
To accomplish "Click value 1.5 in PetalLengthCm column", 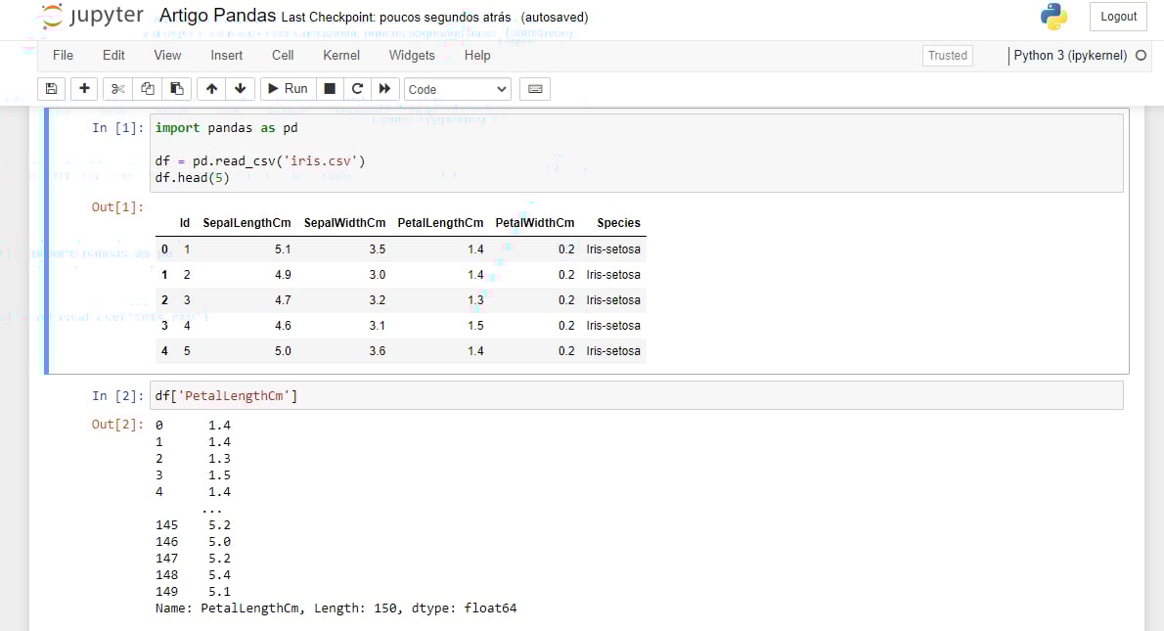I will pyautogui.click(x=475, y=326).
